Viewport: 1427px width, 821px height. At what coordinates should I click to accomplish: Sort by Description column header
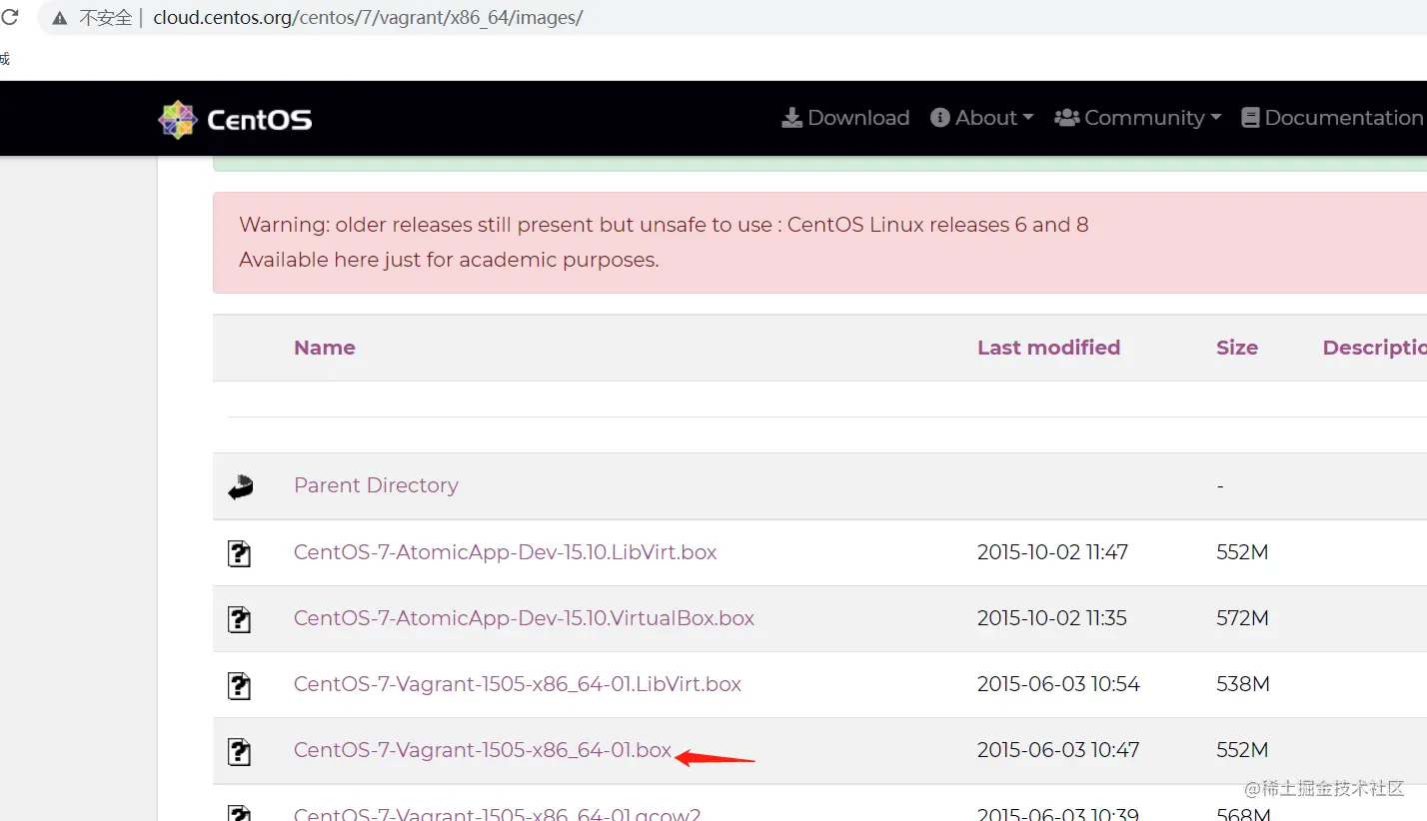coord(1374,348)
